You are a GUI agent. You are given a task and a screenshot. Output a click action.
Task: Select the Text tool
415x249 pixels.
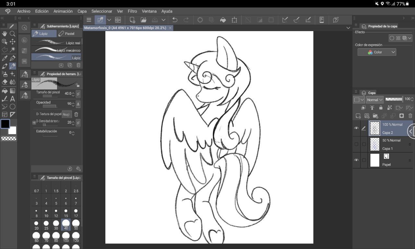(13, 99)
